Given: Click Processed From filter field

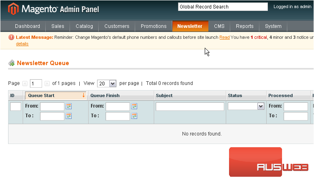Looking at the screenshot, I should (x=296, y=106).
